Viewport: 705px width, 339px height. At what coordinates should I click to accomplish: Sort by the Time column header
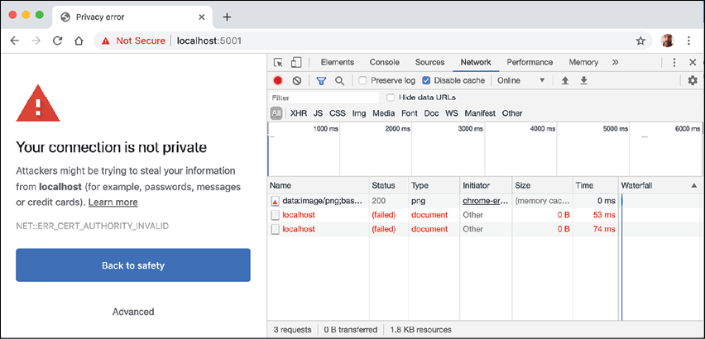[x=596, y=185]
